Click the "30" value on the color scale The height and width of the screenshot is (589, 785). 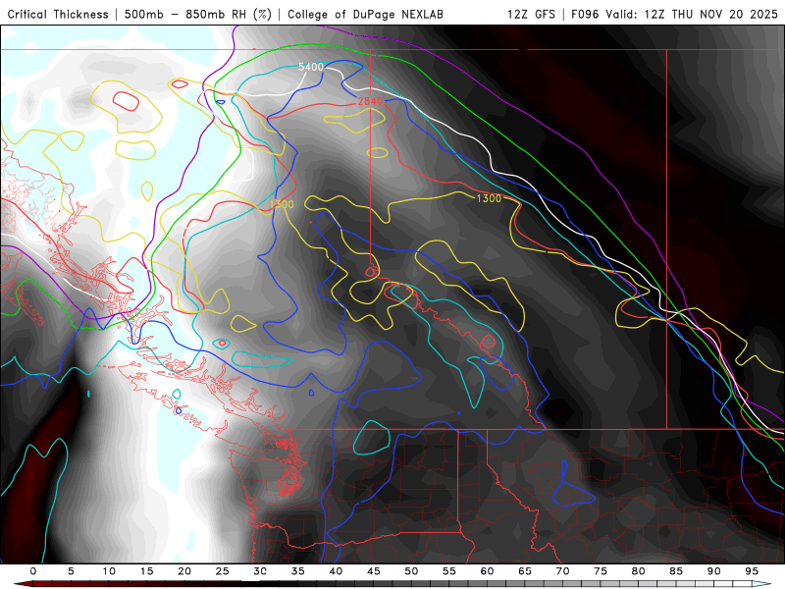click(260, 571)
